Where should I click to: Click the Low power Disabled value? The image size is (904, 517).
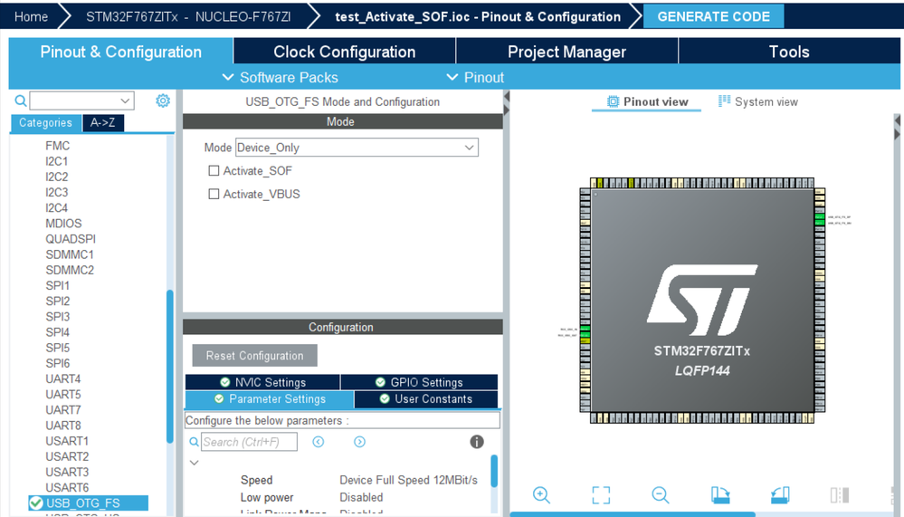coord(361,497)
